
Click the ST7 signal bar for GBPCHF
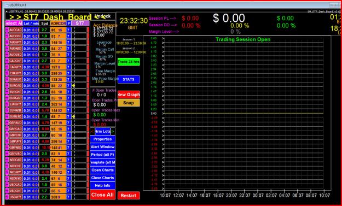coord(79,135)
